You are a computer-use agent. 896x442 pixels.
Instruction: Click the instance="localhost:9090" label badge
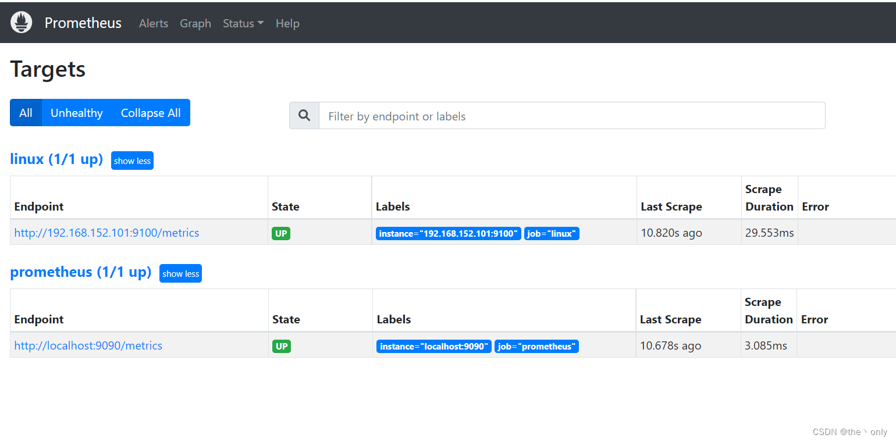pos(434,347)
